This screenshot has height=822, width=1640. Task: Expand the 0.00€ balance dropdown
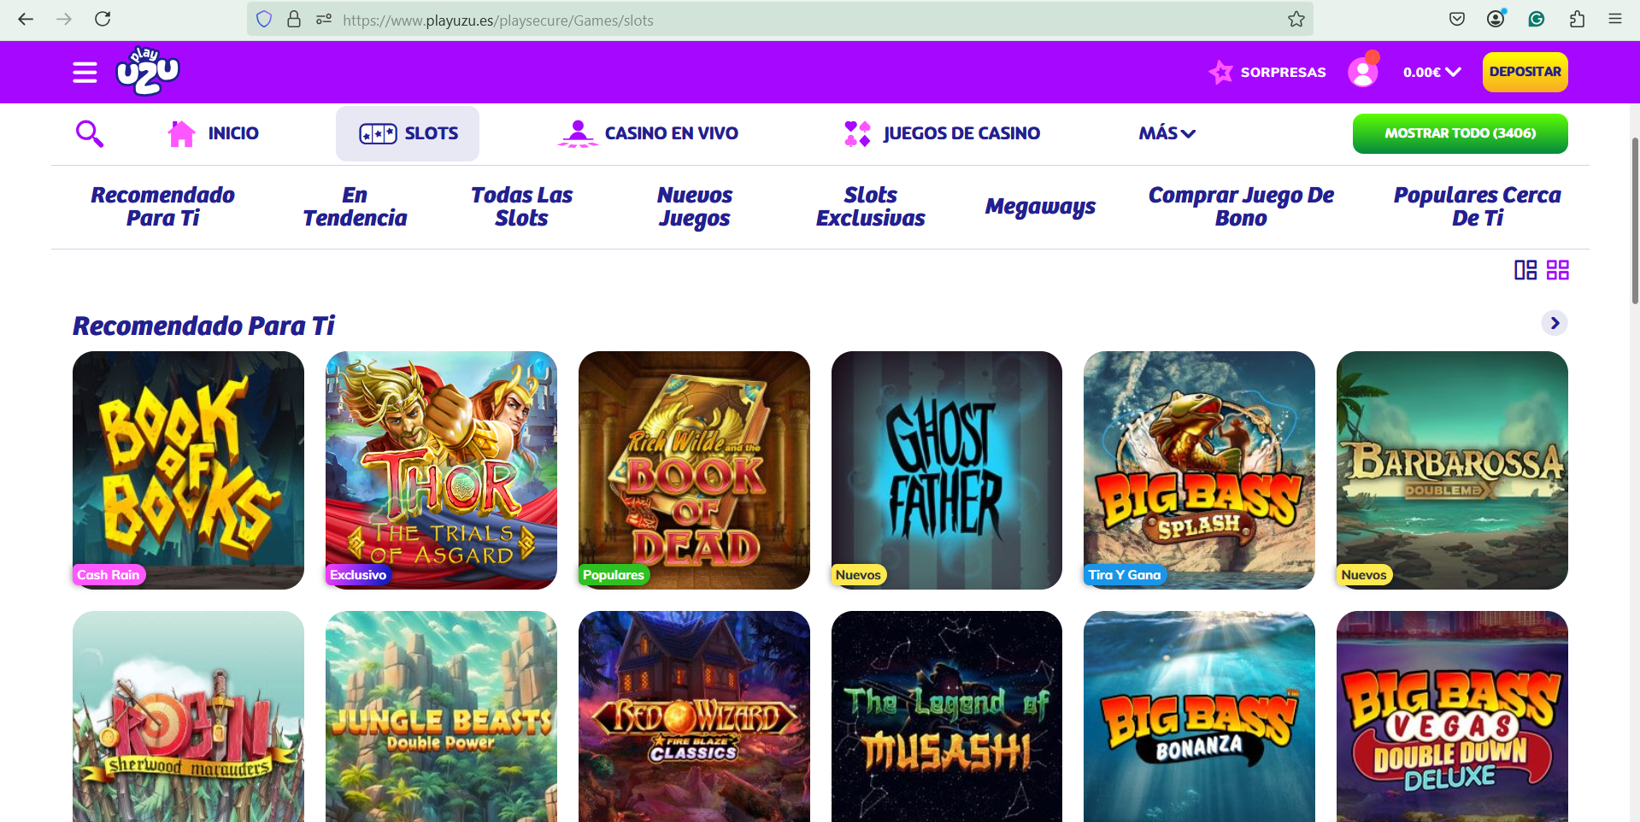(x=1431, y=73)
